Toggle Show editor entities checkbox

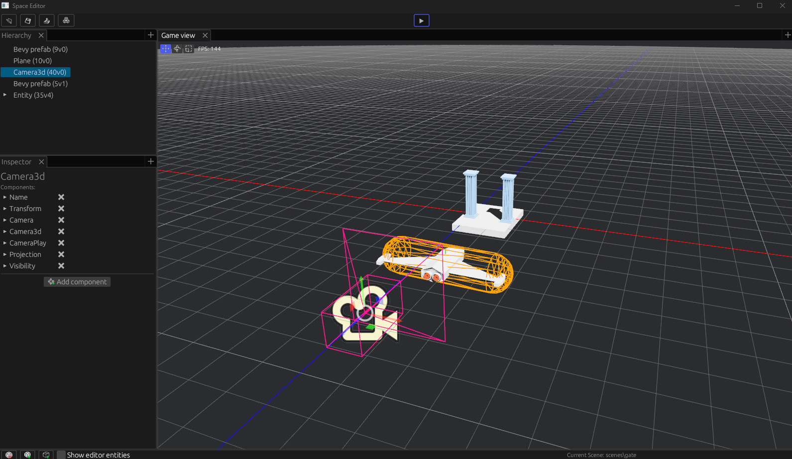(x=61, y=455)
